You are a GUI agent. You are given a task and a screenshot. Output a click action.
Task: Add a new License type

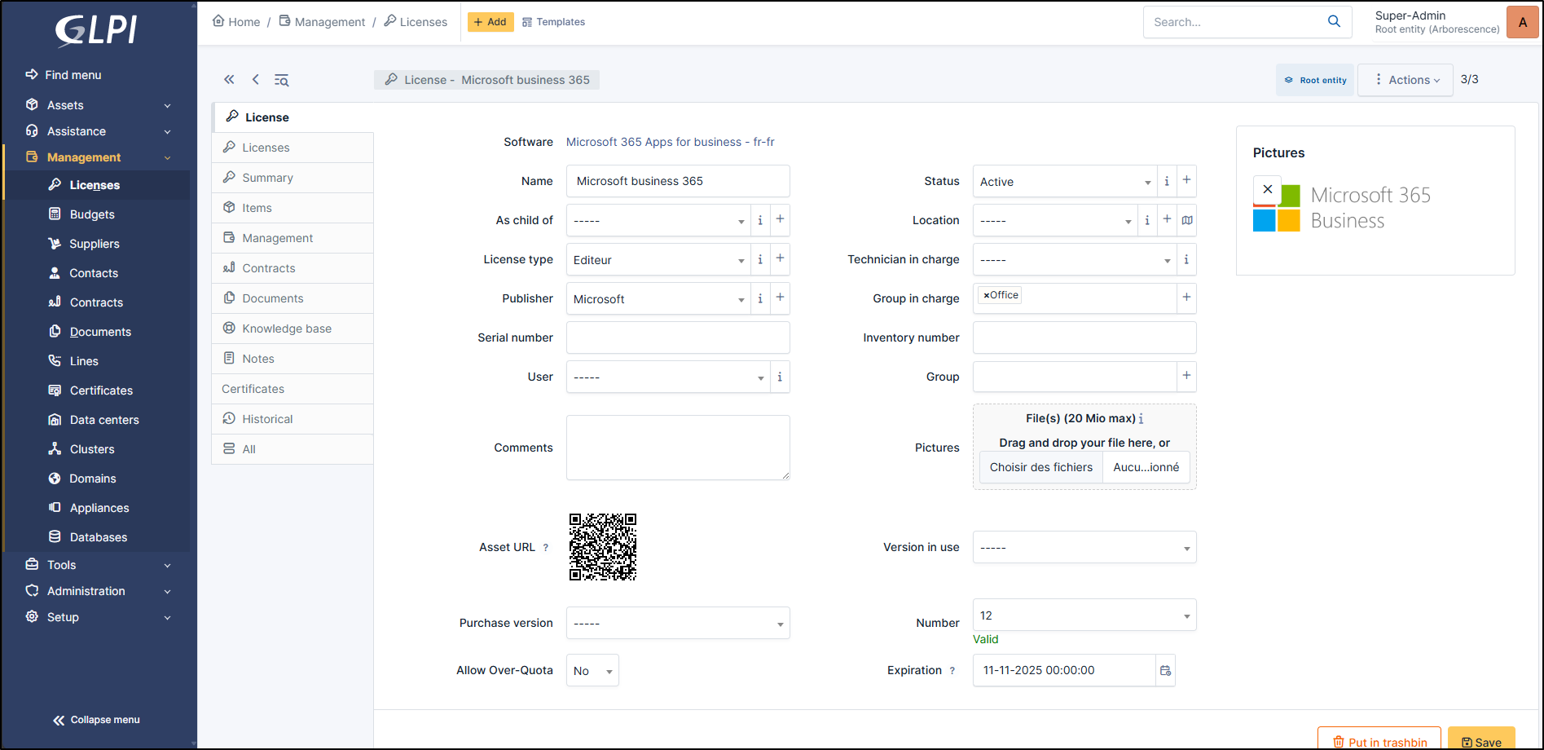tap(780, 258)
